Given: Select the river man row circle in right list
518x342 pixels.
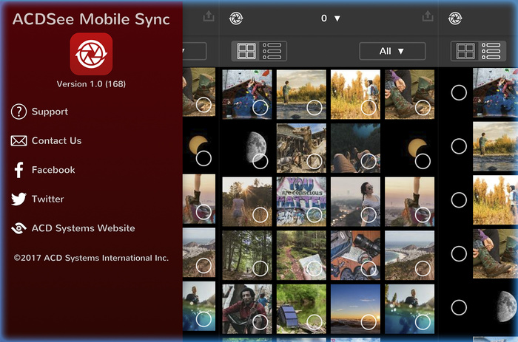Looking at the screenshot, I should tap(459, 146).
